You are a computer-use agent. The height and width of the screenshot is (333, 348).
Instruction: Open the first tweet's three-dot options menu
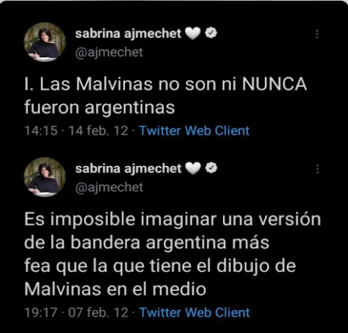point(317,34)
